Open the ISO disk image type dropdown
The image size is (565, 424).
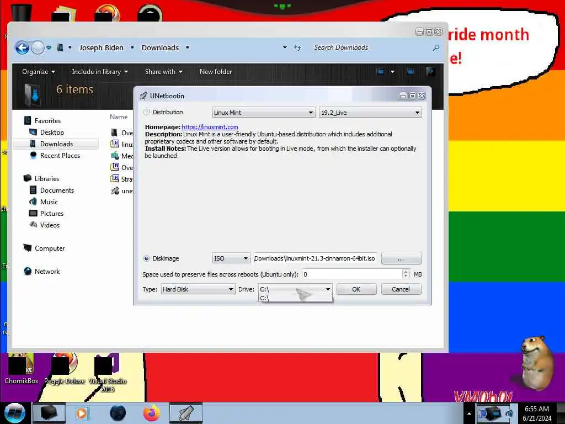point(231,258)
